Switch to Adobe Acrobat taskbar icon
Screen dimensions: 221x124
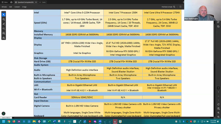coord(90,122)
